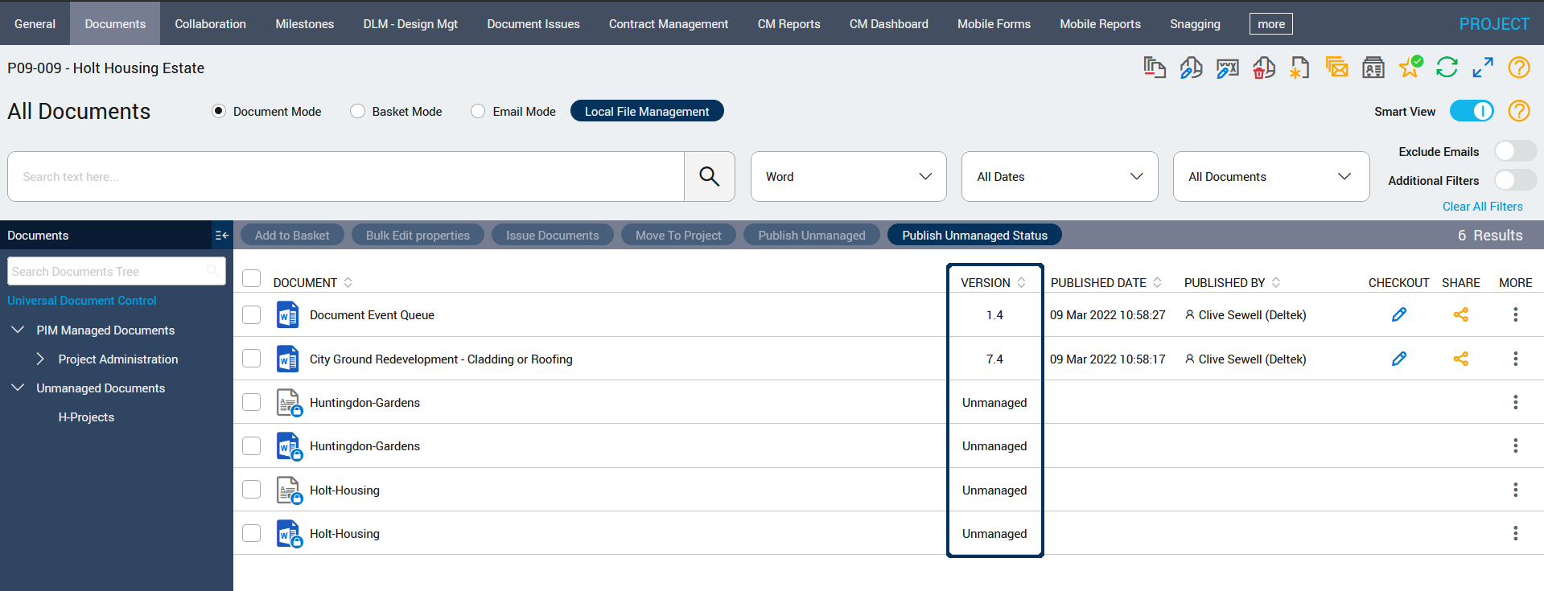Select Basket Mode radio button

click(357, 111)
